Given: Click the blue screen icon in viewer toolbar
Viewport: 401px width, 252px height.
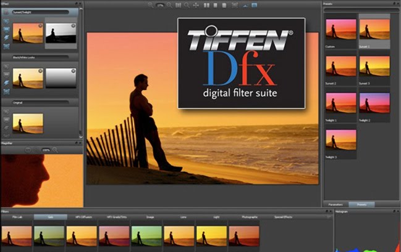Looking at the screenshot, I should [254, 5].
